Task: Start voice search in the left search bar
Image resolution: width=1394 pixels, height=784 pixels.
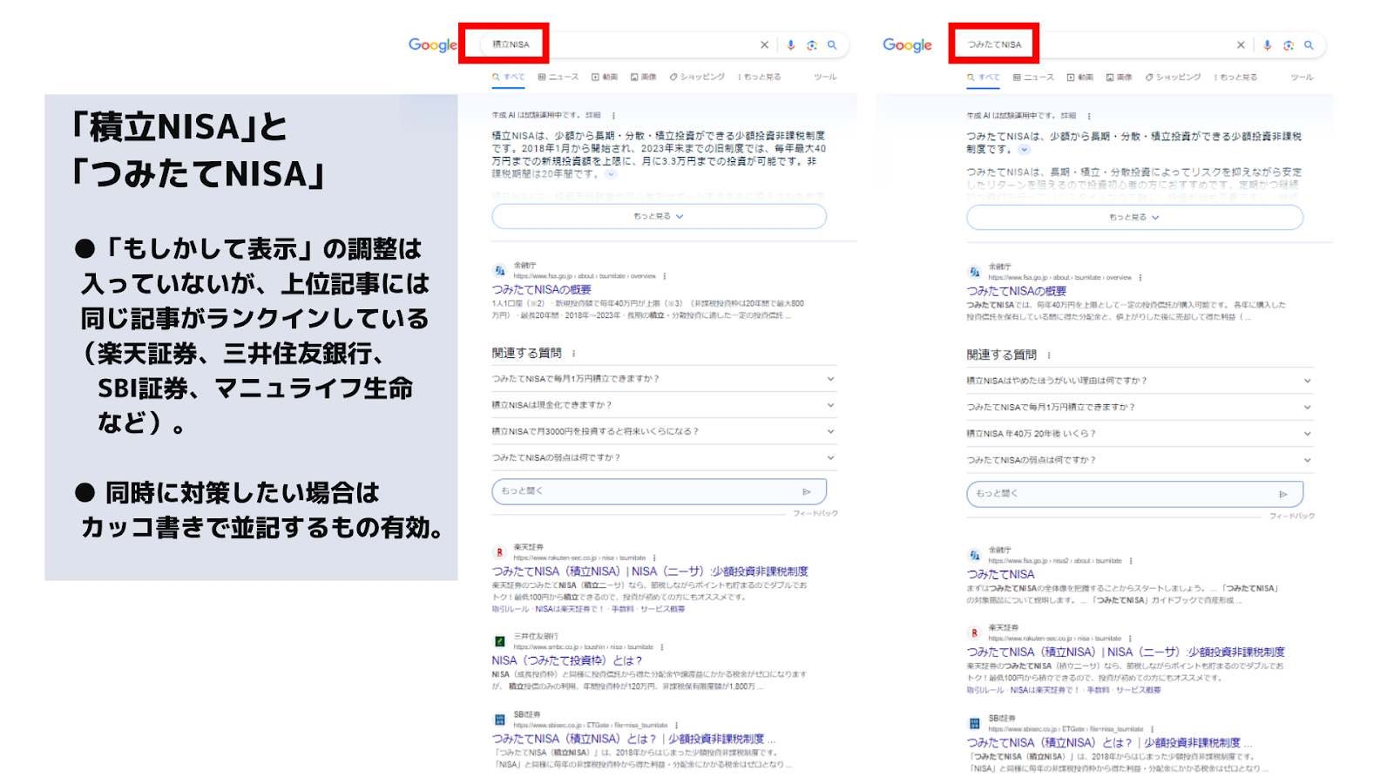Action: pyautogui.click(x=790, y=45)
